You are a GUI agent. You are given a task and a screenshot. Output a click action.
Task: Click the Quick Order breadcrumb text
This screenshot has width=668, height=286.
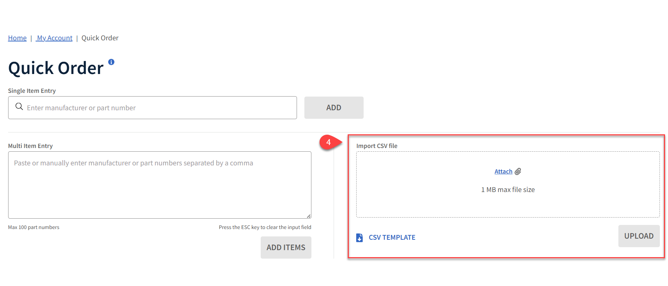coord(100,38)
